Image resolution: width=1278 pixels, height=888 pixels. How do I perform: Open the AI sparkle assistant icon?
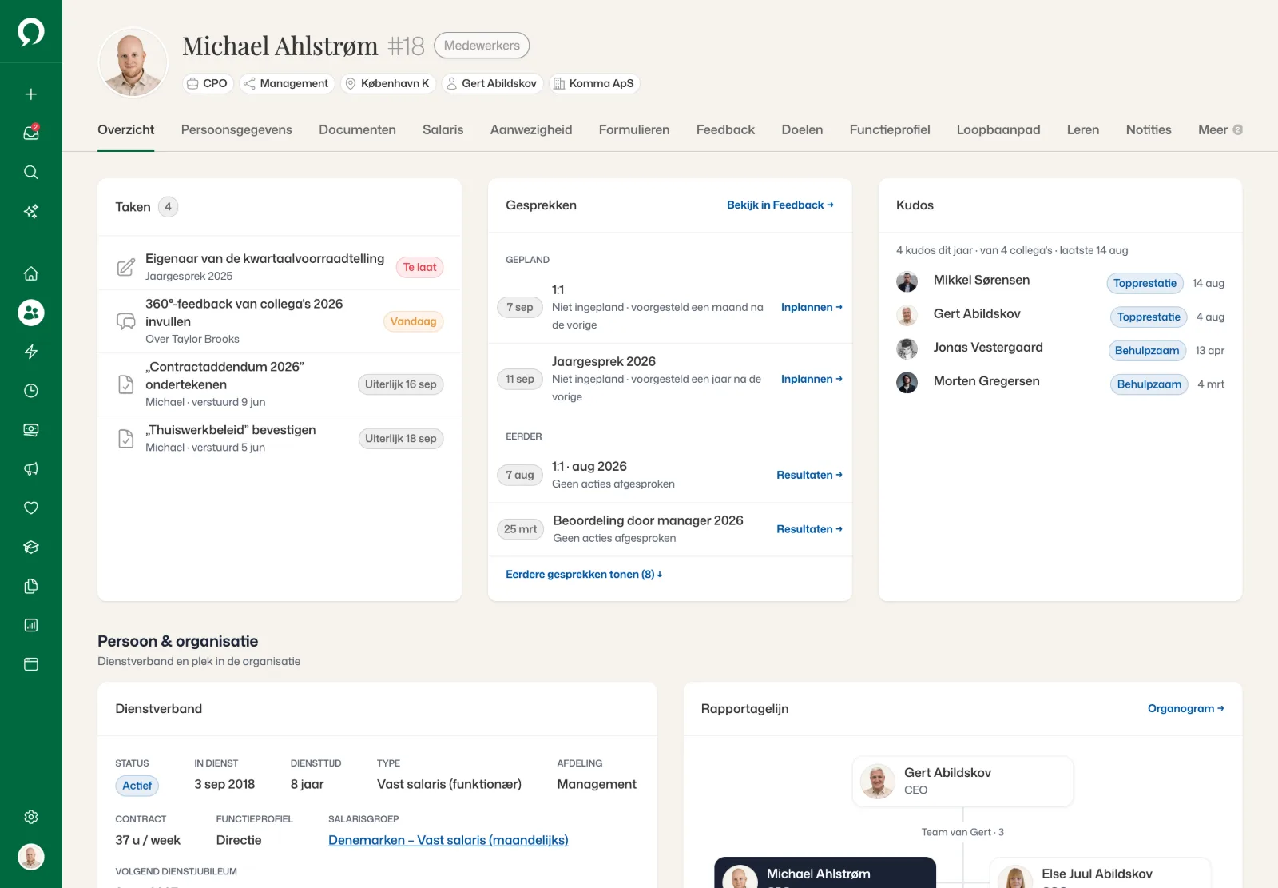(x=31, y=211)
